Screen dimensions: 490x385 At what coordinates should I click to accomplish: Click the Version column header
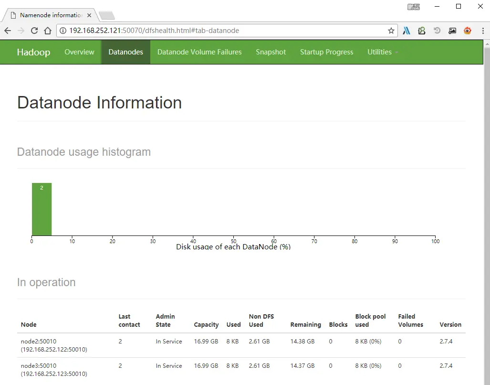[x=450, y=325]
